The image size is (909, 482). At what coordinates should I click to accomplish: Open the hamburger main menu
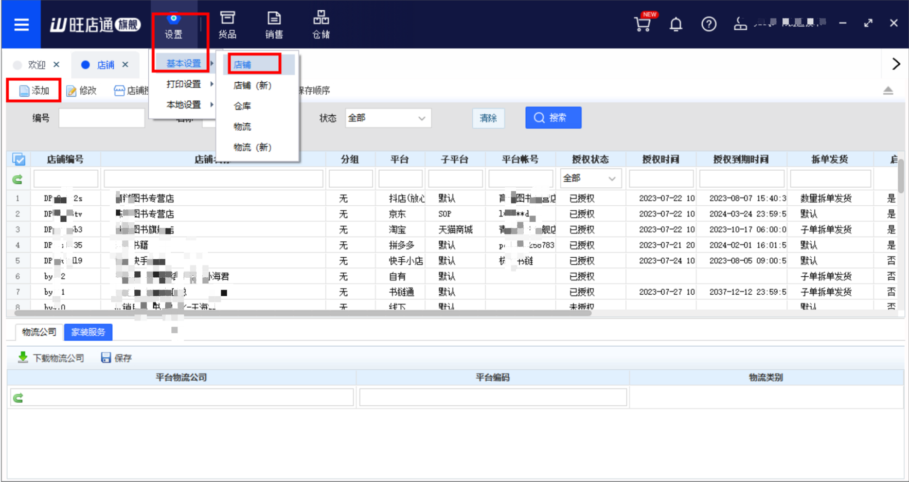point(21,24)
